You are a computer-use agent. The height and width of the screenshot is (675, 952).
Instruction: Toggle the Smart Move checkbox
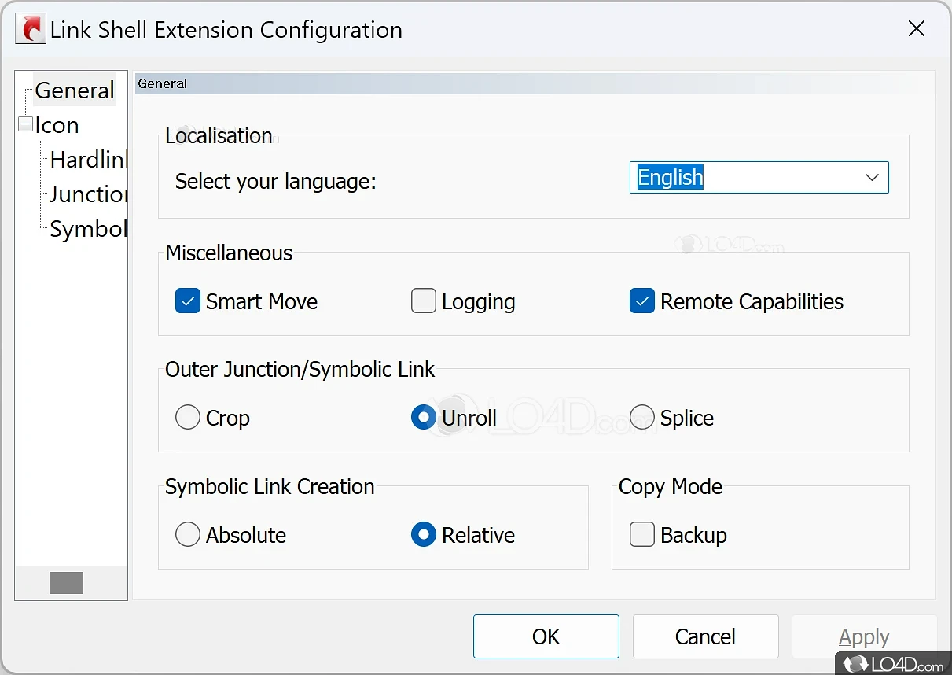[188, 301]
